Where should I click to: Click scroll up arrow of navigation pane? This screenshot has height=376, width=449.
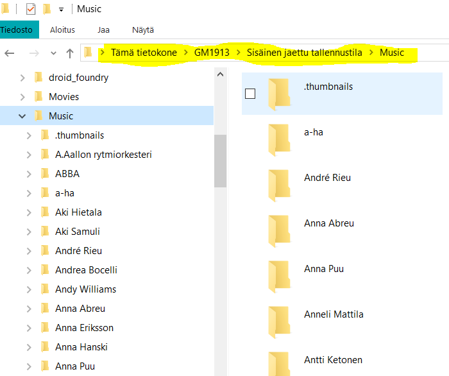tap(220, 74)
